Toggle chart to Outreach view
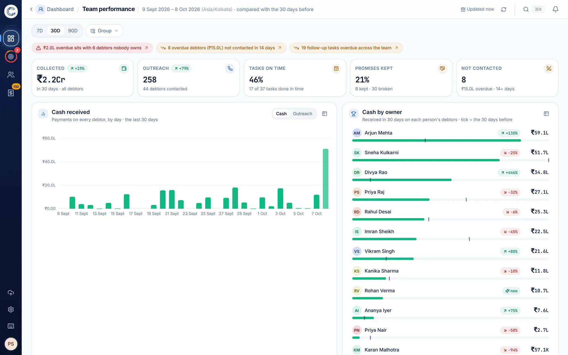The height and width of the screenshot is (355, 568). (x=302, y=114)
